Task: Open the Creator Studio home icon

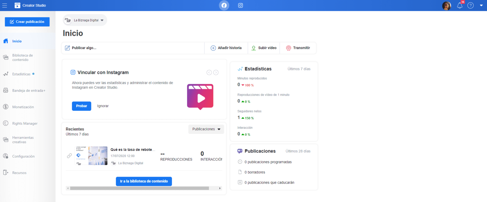Action: click(x=17, y=5)
